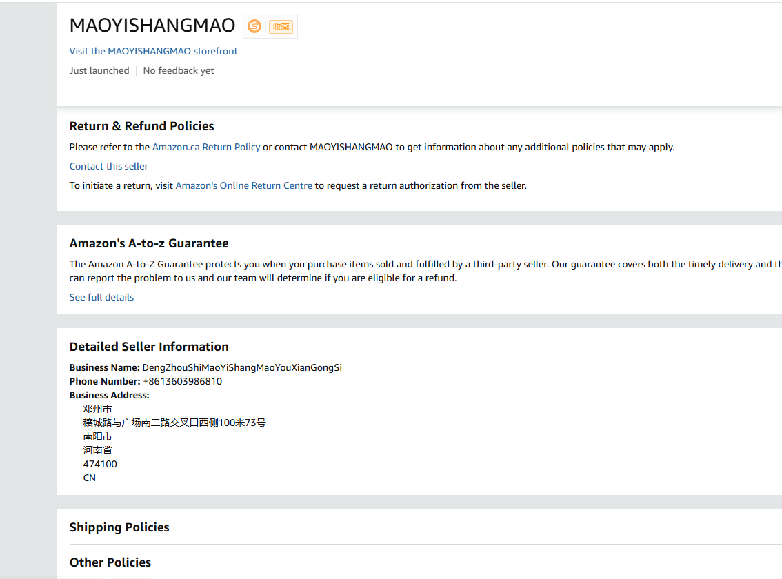Visit the MAOYISHANGMAO storefront link
Screen dimensions: 782x579
(153, 51)
